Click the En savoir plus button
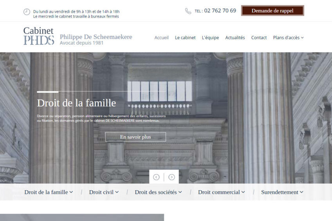This screenshot has height=221, width=332. pyautogui.click(x=135, y=137)
